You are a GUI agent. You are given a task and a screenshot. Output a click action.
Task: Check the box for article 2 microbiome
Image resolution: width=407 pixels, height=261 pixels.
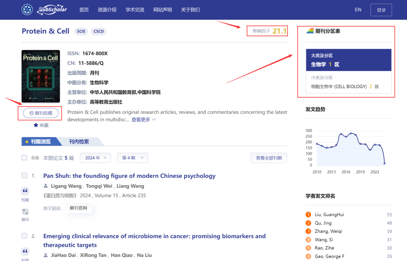click(x=24, y=236)
